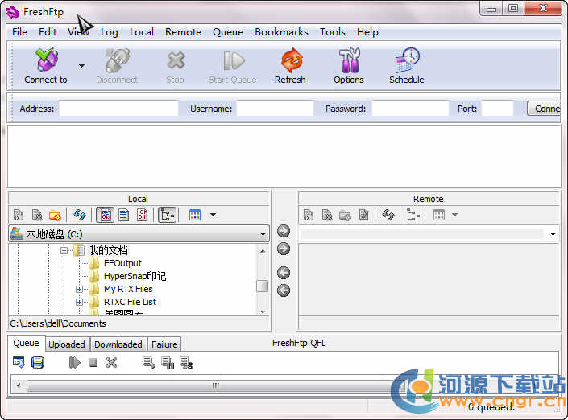This screenshot has height=420, width=568.
Task: Open the Bookmarks menu
Action: coord(281,32)
